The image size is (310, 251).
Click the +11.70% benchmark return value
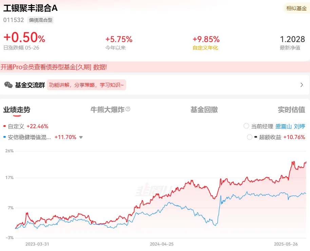pyautogui.click(x=65, y=137)
